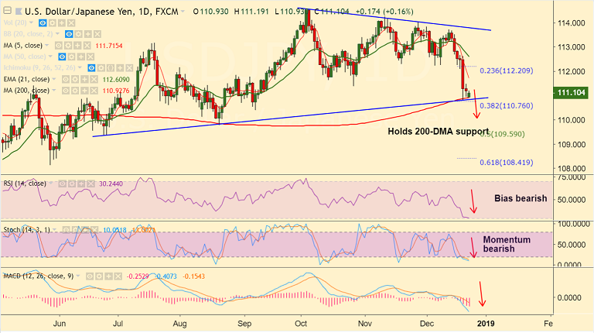Expand the Stoch (14, 3, 1) dropdown arrow
594x333 pixels.
[55, 229]
